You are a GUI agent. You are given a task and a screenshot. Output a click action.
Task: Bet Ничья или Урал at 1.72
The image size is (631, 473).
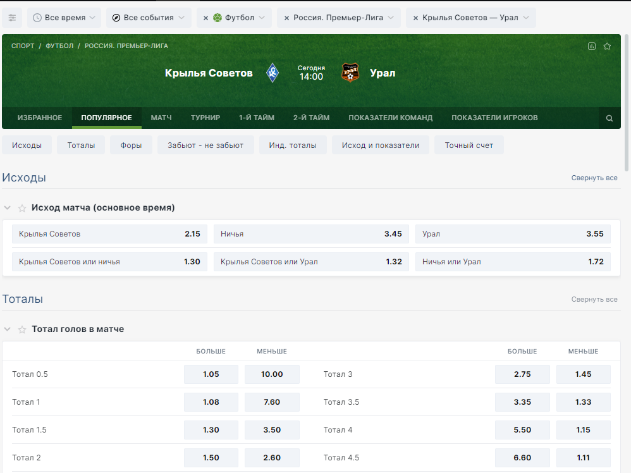(513, 262)
